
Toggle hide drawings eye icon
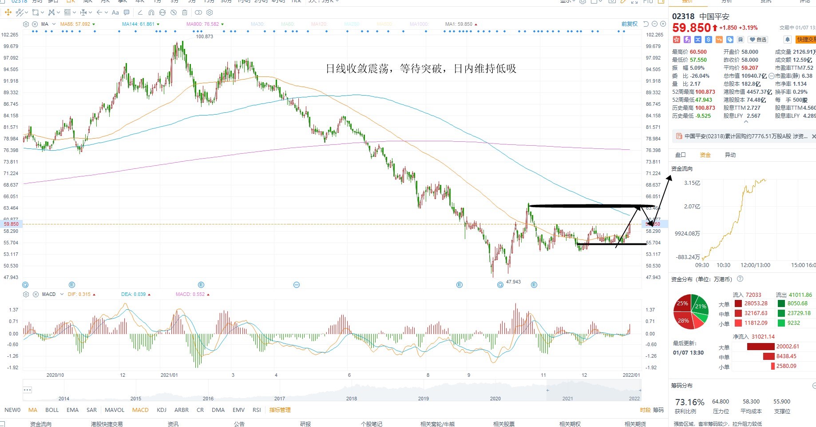pos(174,12)
